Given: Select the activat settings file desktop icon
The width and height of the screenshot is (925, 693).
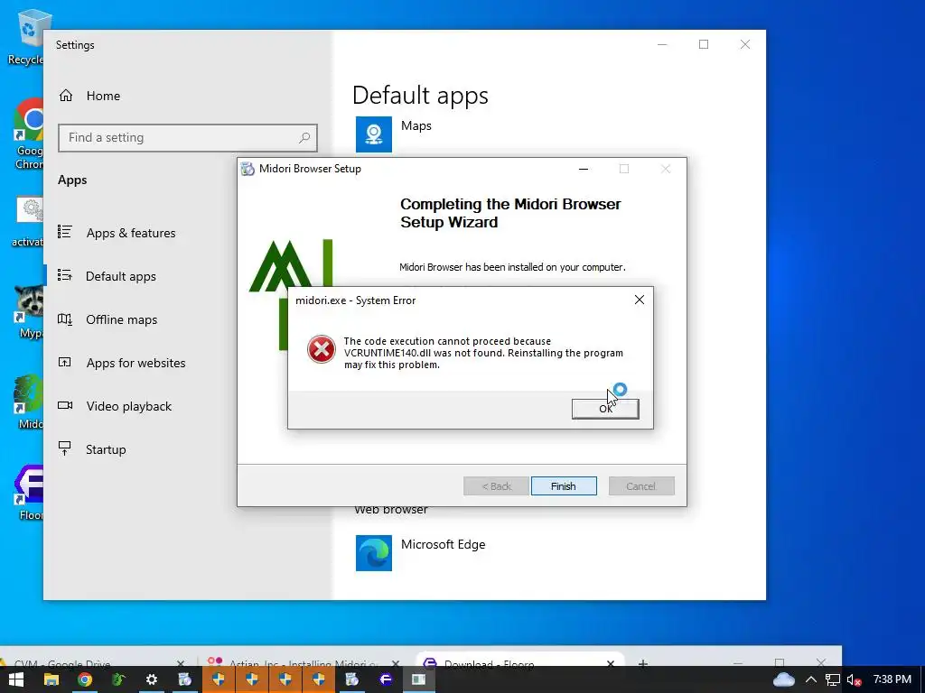Looking at the screenshot, I should pyautogui.click(x=27, y=222).
